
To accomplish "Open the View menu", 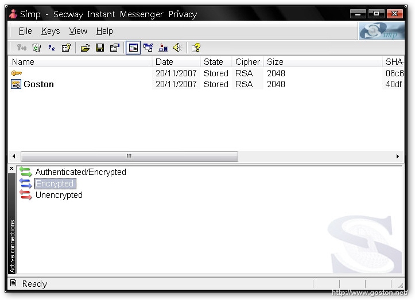I will click(78, 31).
